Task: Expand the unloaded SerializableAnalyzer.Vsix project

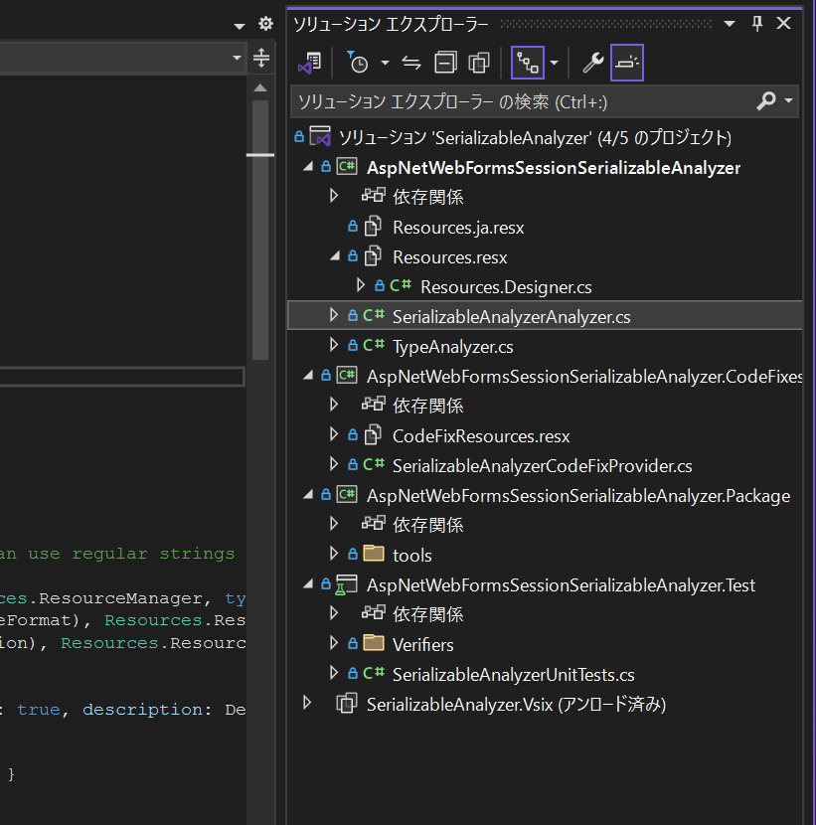Action: (x=307, y=703)
